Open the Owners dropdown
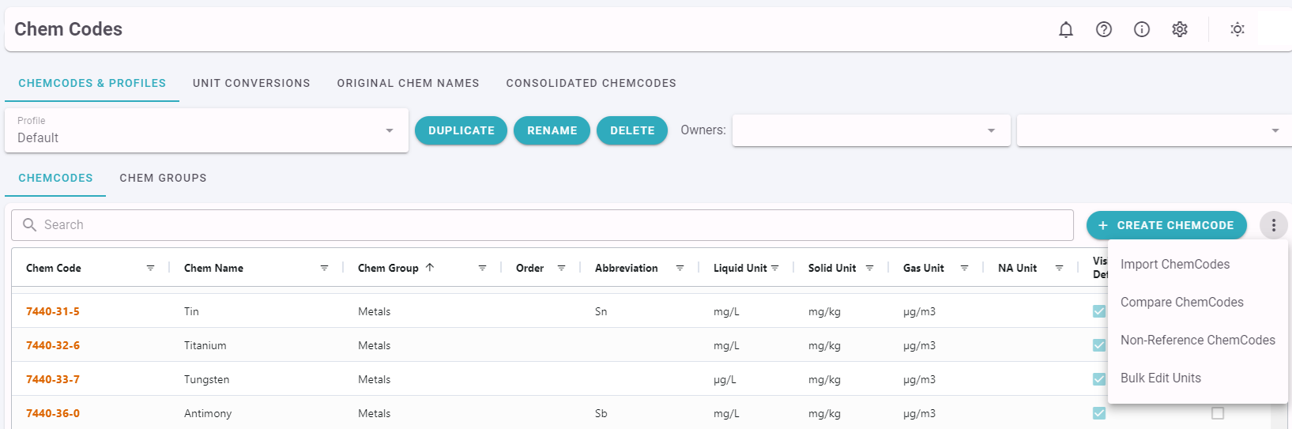Viewport: 1292px width, 429px height. click(x=872, y=130)
